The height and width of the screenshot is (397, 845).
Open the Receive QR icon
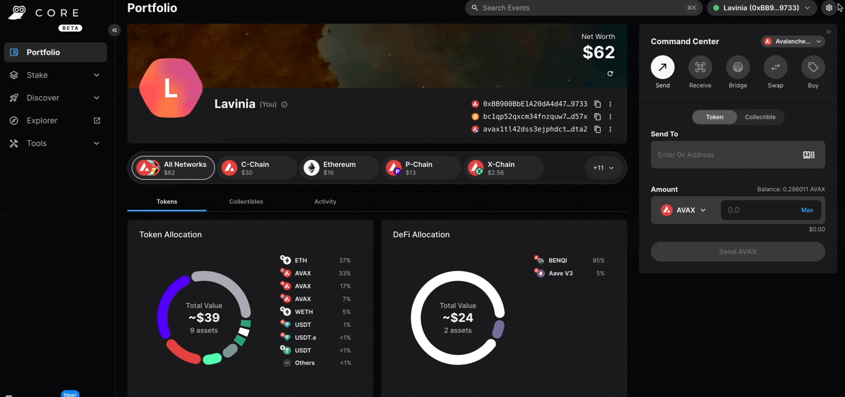click(x=700, y=67)
